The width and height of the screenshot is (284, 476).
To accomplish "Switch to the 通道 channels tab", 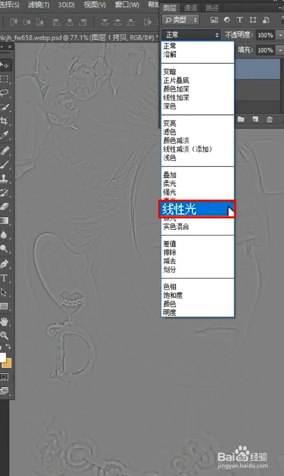I will pyautogui.click(x=190, y=7).
